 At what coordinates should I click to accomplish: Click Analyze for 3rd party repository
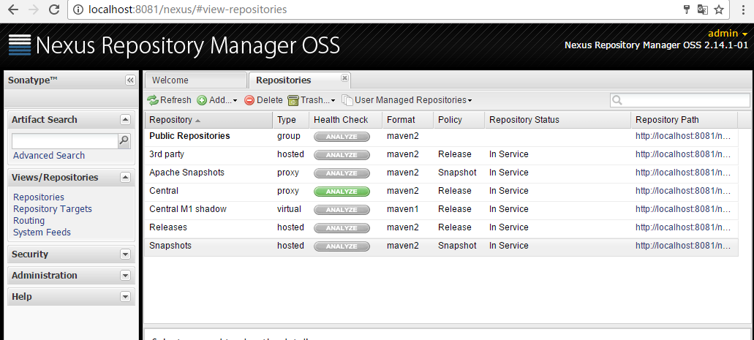(342, 155)
